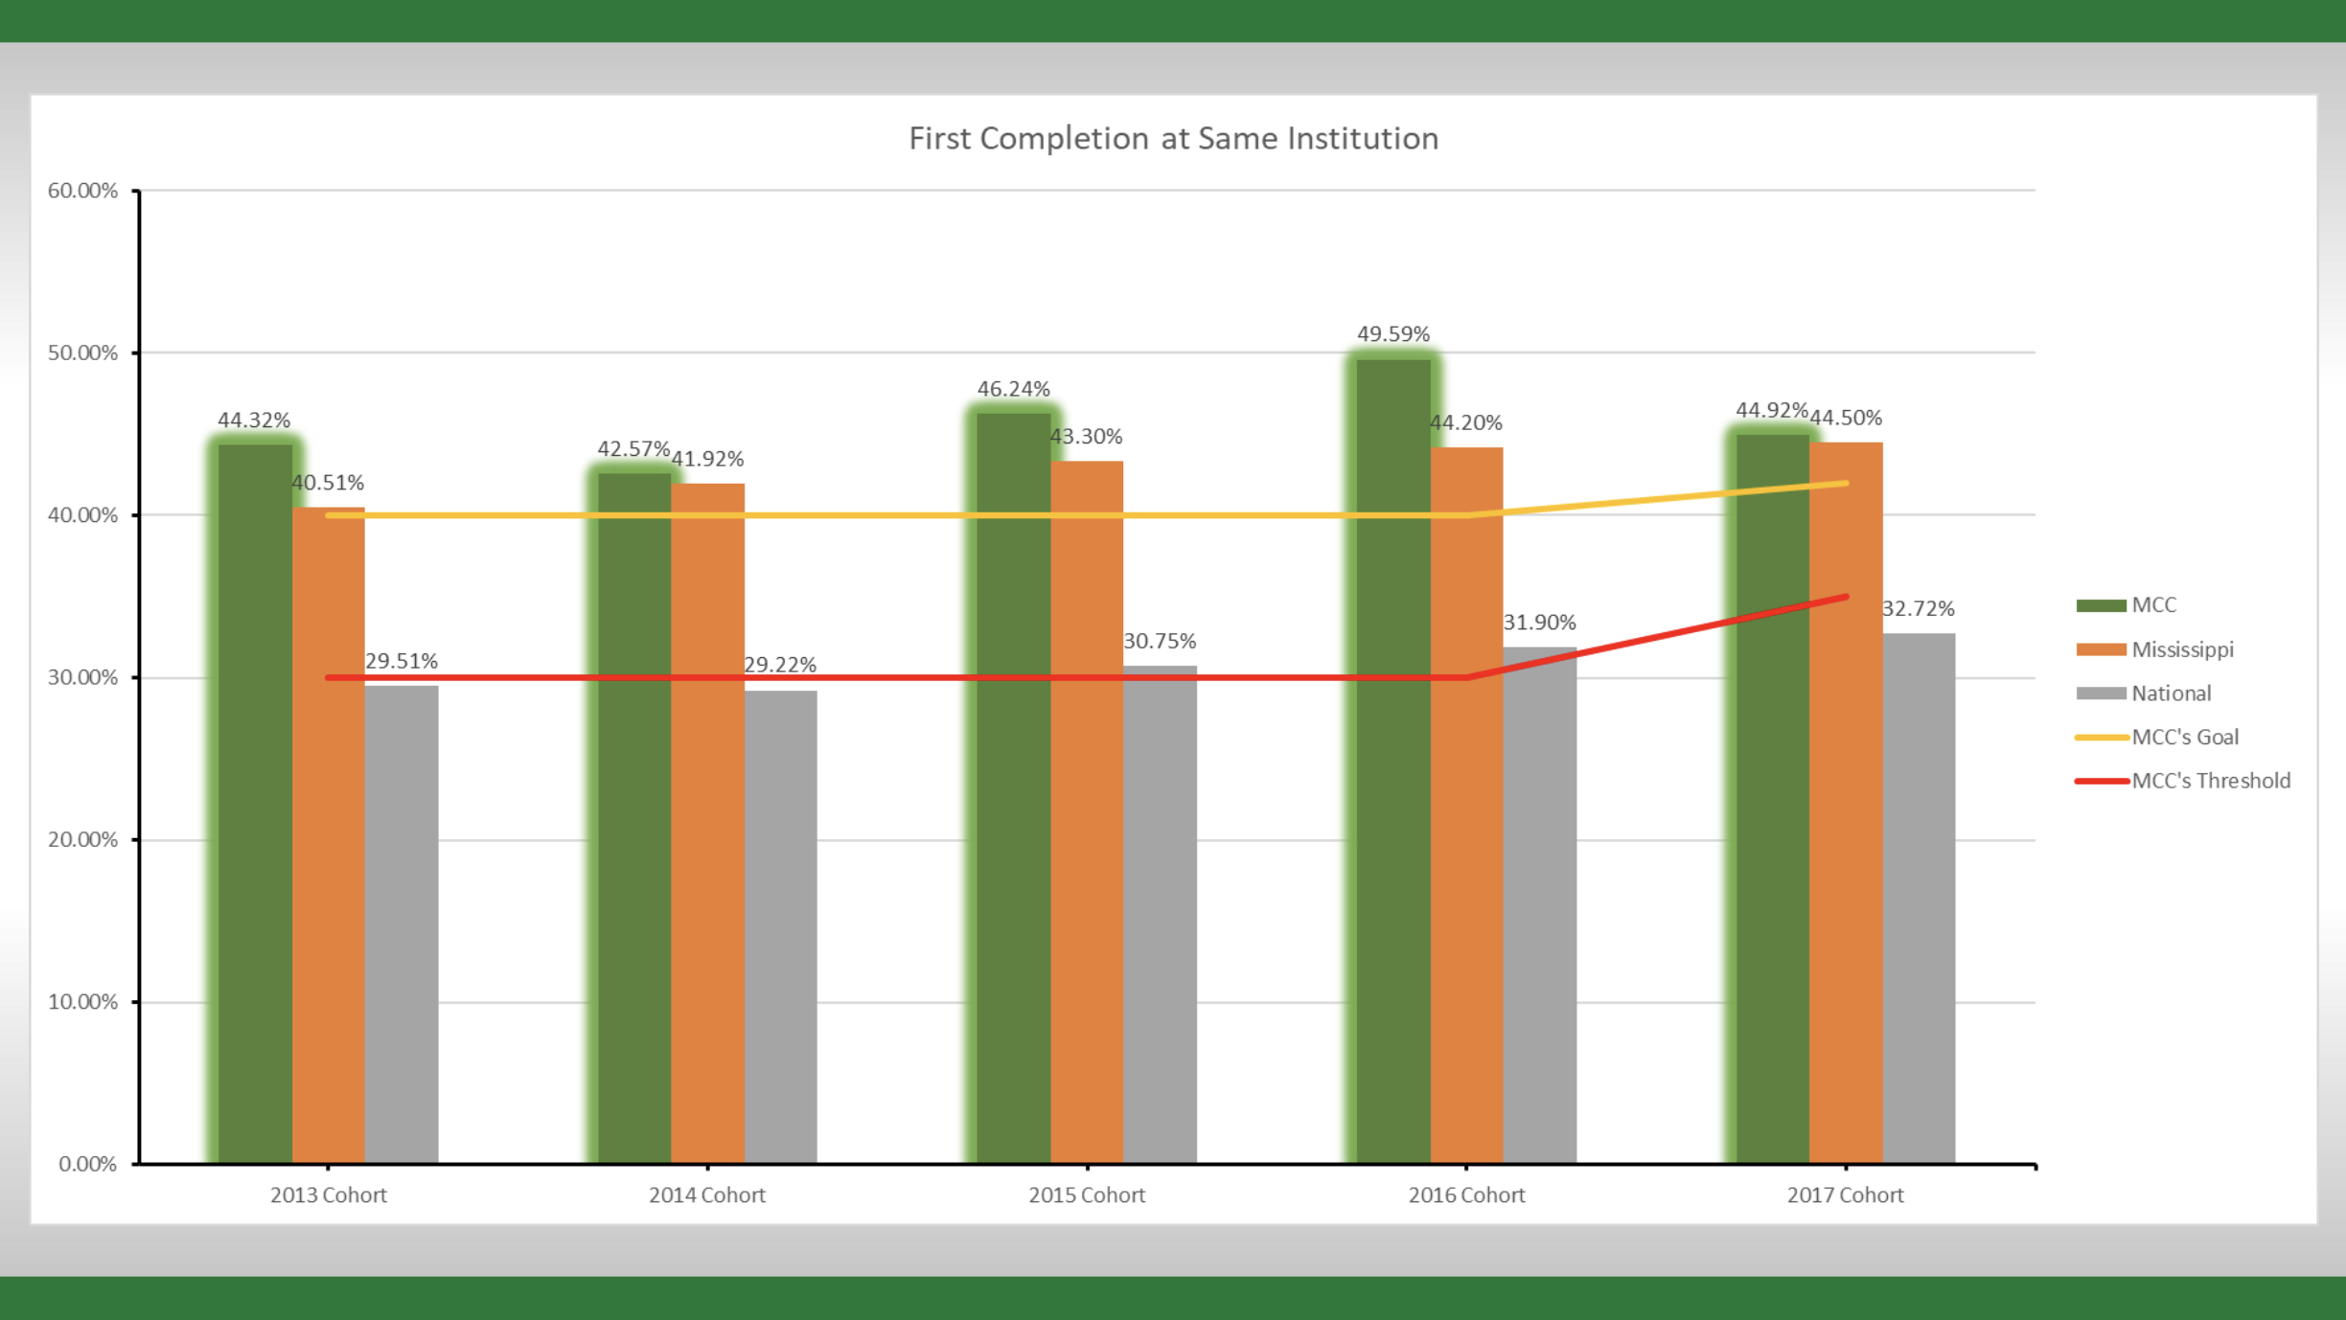Click the 32.72% data label
The height and width of the screenshot is (1320, 2346).
tap(1918, 609)
